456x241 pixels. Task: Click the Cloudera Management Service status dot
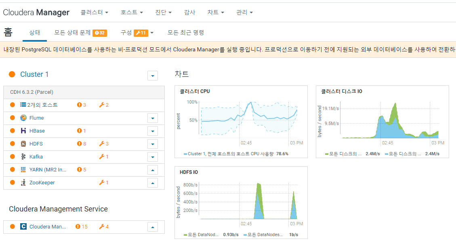click(x=12, y=226)
